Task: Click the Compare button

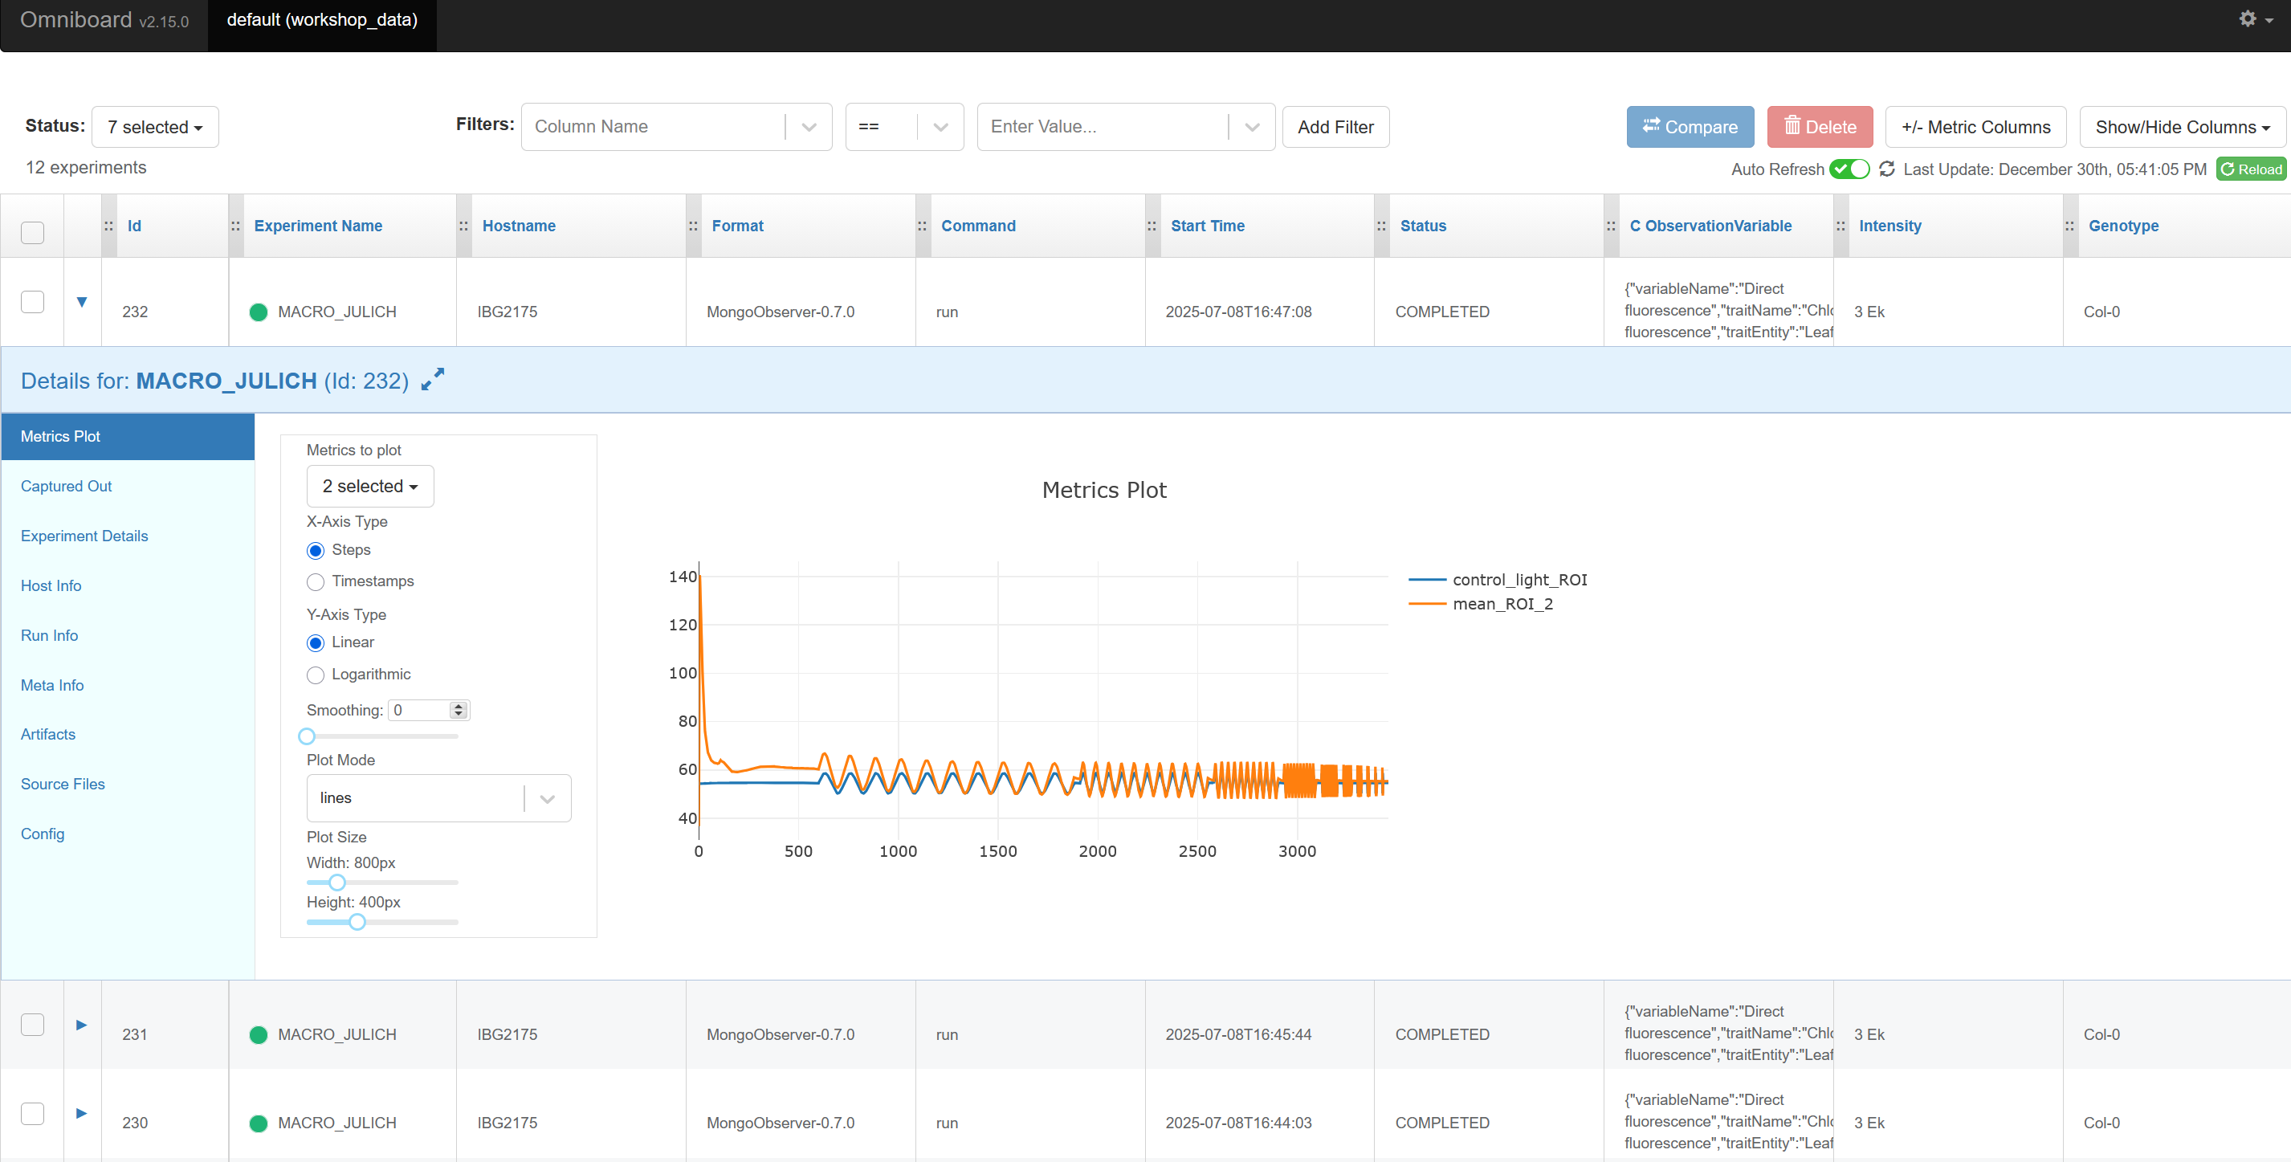Action: pyautogui.click(x=1689, y=127)
